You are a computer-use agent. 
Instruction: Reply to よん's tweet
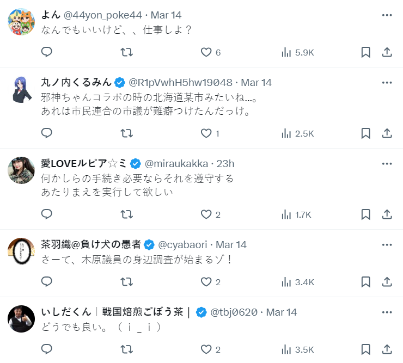pyautogui.click(x=47, y=52)
